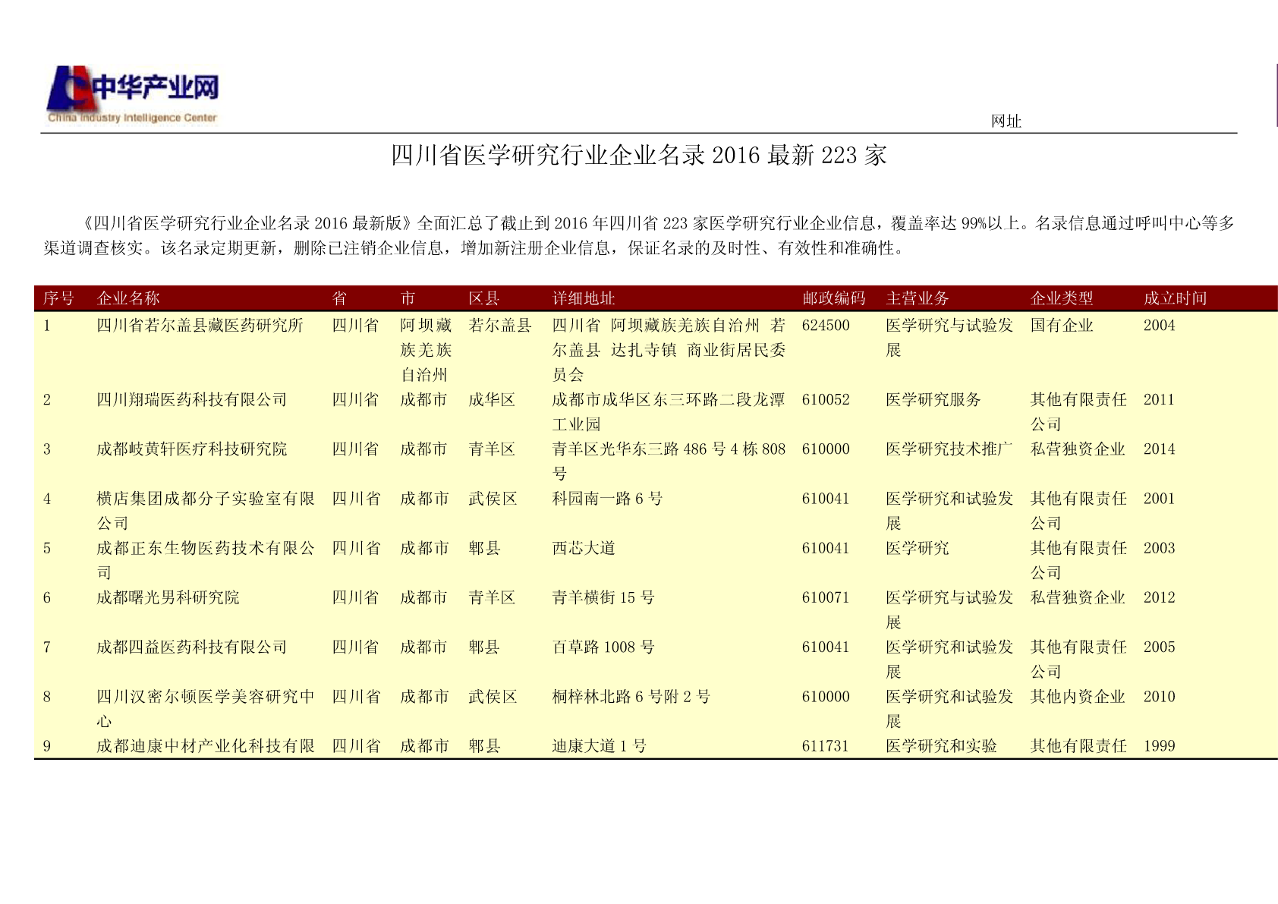Click the 中华产业网 logo
This screenshot has width=1278, height=904.
(x=133, y=95)
